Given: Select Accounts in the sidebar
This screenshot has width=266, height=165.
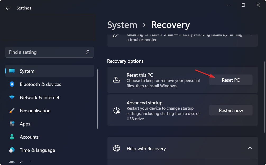Looking at the screenshot, I should [29, 137].
